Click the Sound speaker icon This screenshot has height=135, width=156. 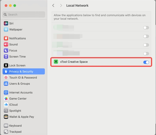point(6,44)
